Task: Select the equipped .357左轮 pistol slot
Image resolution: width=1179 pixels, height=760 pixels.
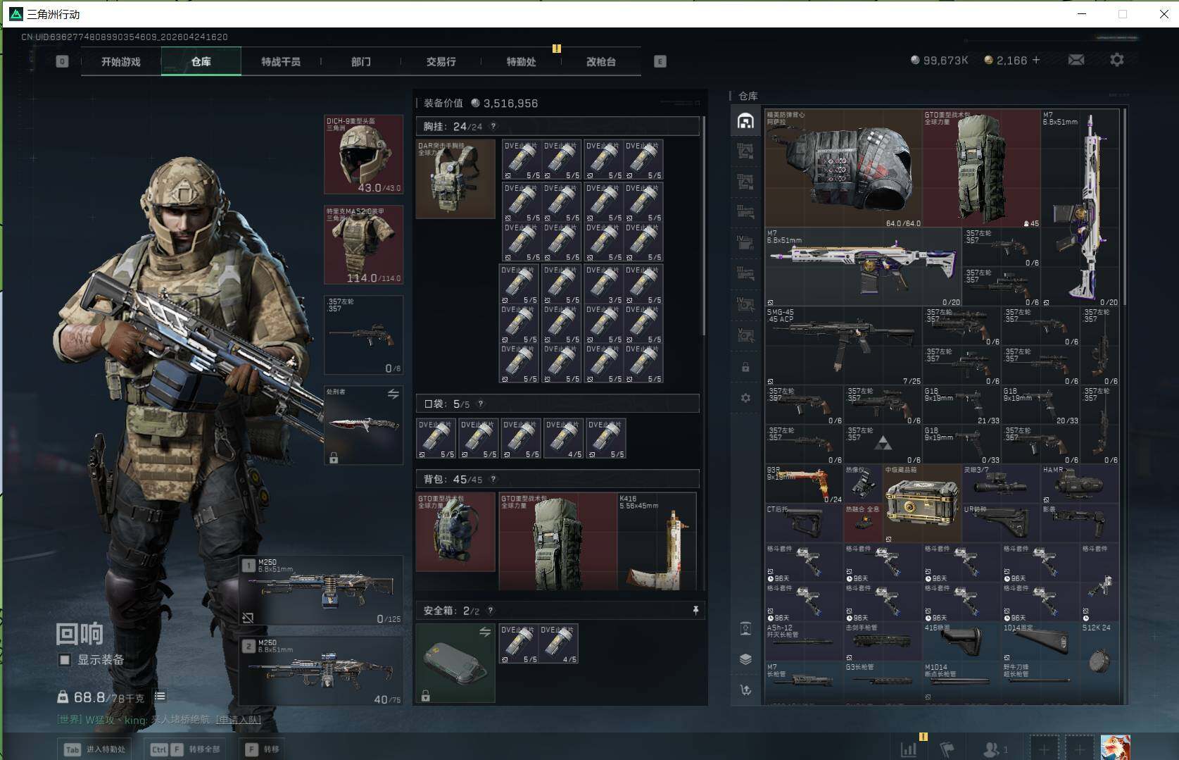Action: 363,335
